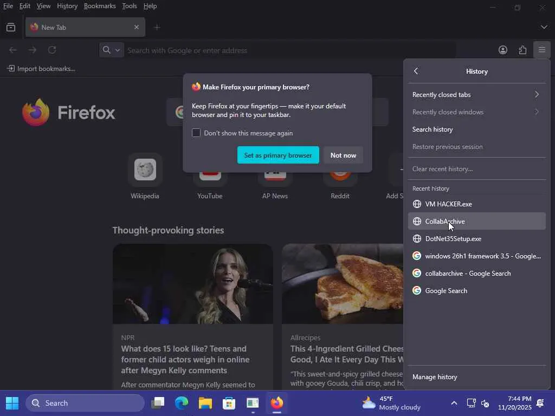Show hidden system tray icons

[x=454, y=403]
